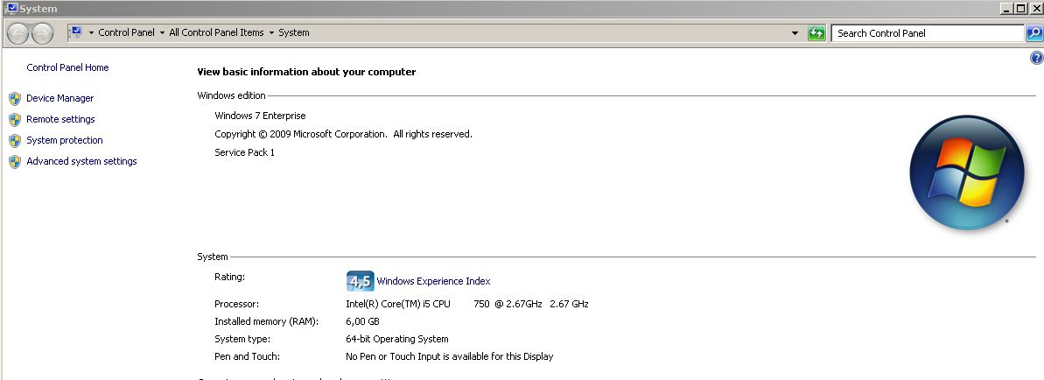1044x380 pixels.
Task: Click the Intel Core i5 processor value
Action: tap(467, 304)
